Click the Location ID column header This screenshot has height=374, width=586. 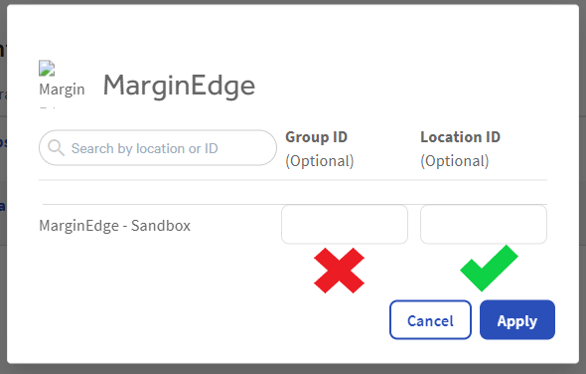pyautogui.click(x=460, y=137)
